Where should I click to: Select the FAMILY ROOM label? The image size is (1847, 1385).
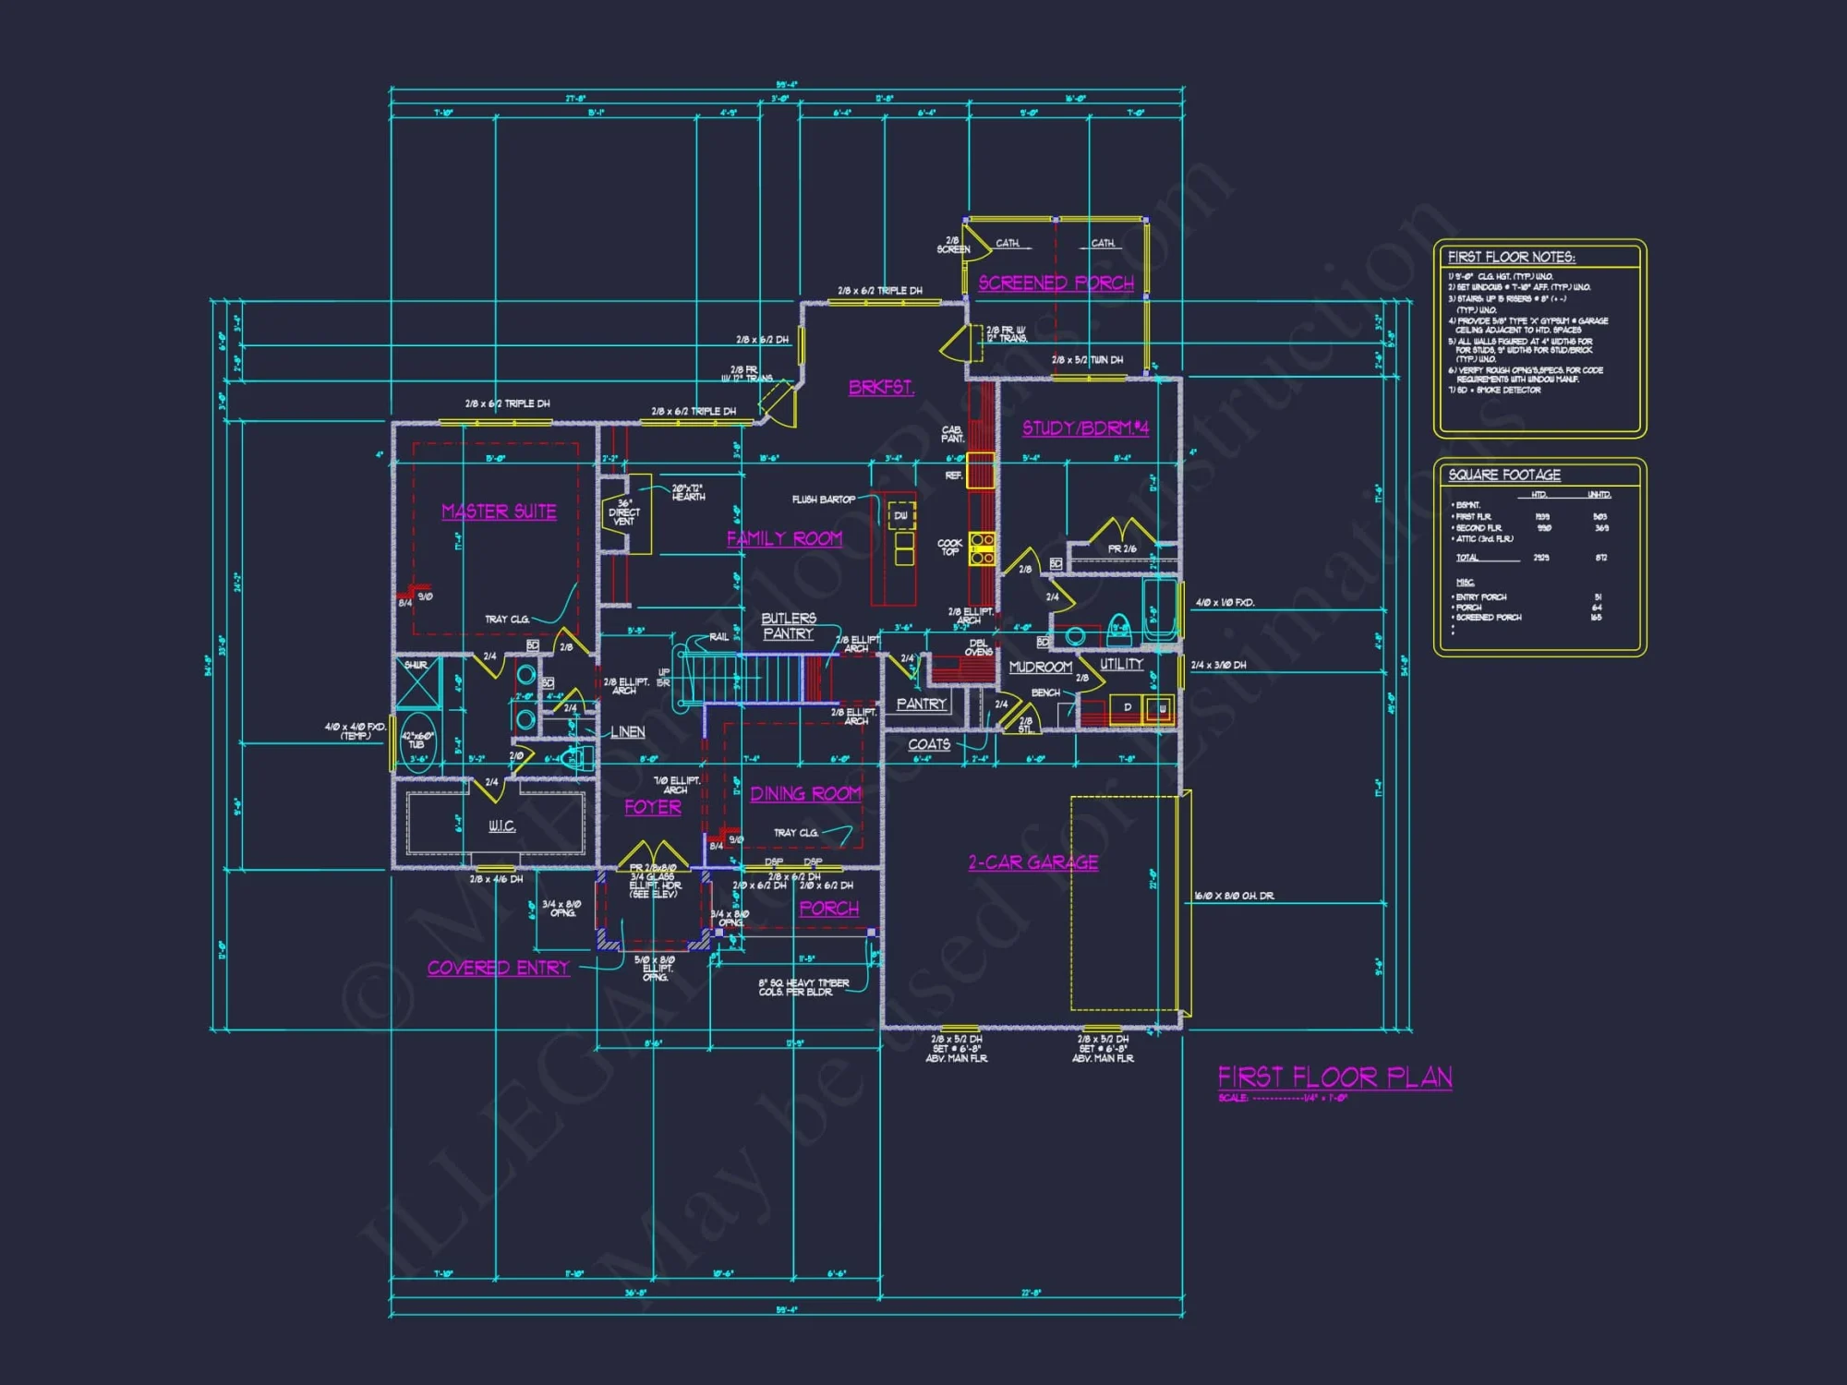click(x=784, y=538)
